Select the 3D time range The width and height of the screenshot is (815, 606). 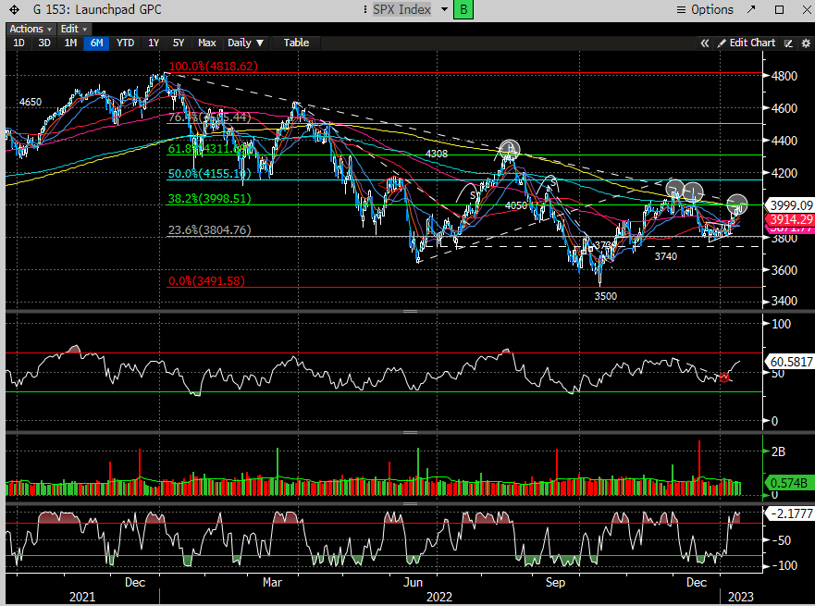click(x=44, y=43)
